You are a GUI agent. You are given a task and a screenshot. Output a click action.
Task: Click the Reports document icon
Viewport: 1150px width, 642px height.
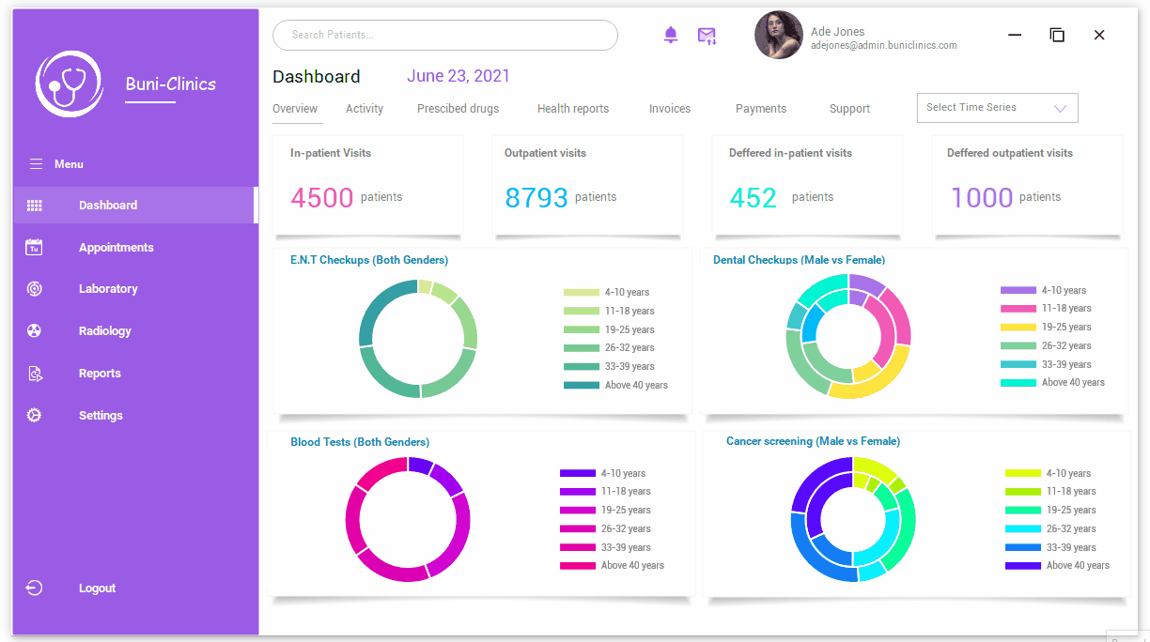(x=35, y=374)
